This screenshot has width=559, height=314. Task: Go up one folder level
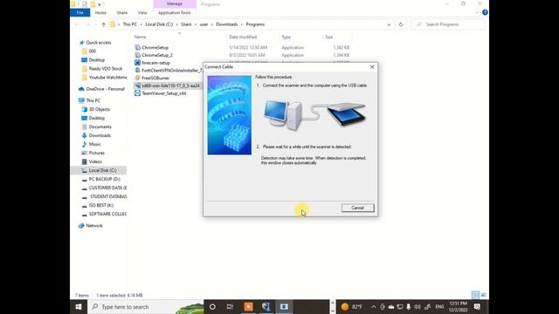point(103,24)
